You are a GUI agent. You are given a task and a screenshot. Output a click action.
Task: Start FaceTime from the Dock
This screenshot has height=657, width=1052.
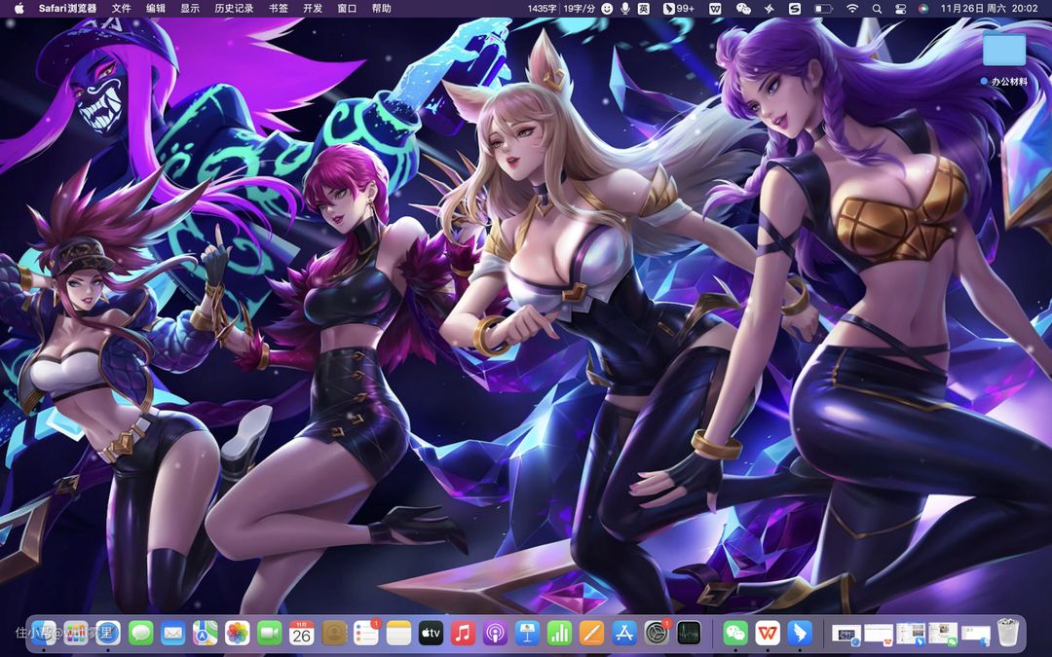coord(270,633)
